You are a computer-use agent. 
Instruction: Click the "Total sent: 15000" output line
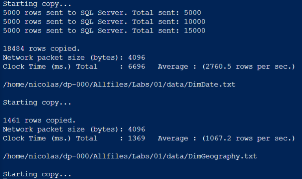(104, 31)
